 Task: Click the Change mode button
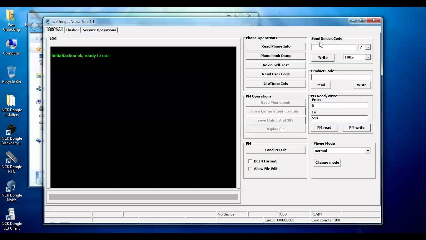[x=327, y=163]
